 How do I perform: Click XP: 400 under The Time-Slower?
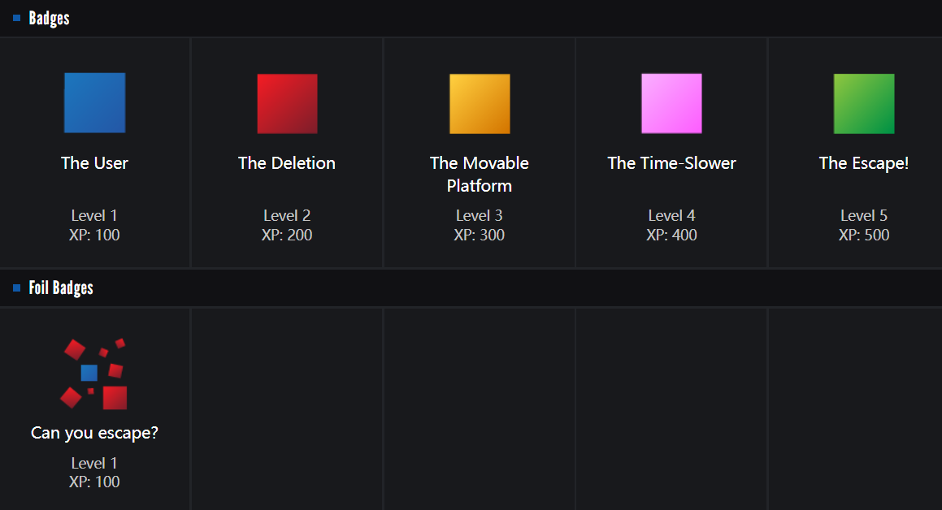[671, 236]
